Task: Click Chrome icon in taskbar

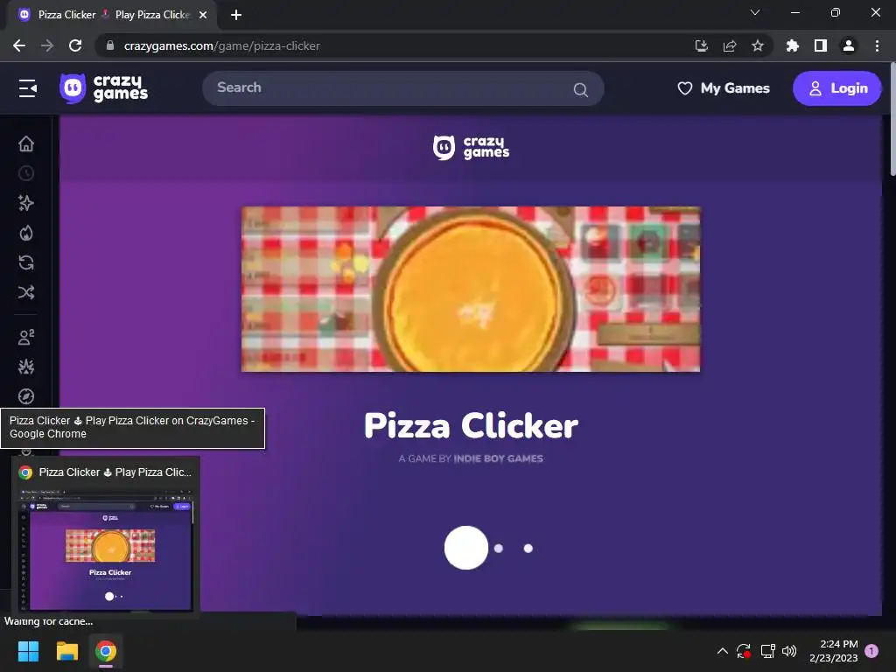Action: 106,651
